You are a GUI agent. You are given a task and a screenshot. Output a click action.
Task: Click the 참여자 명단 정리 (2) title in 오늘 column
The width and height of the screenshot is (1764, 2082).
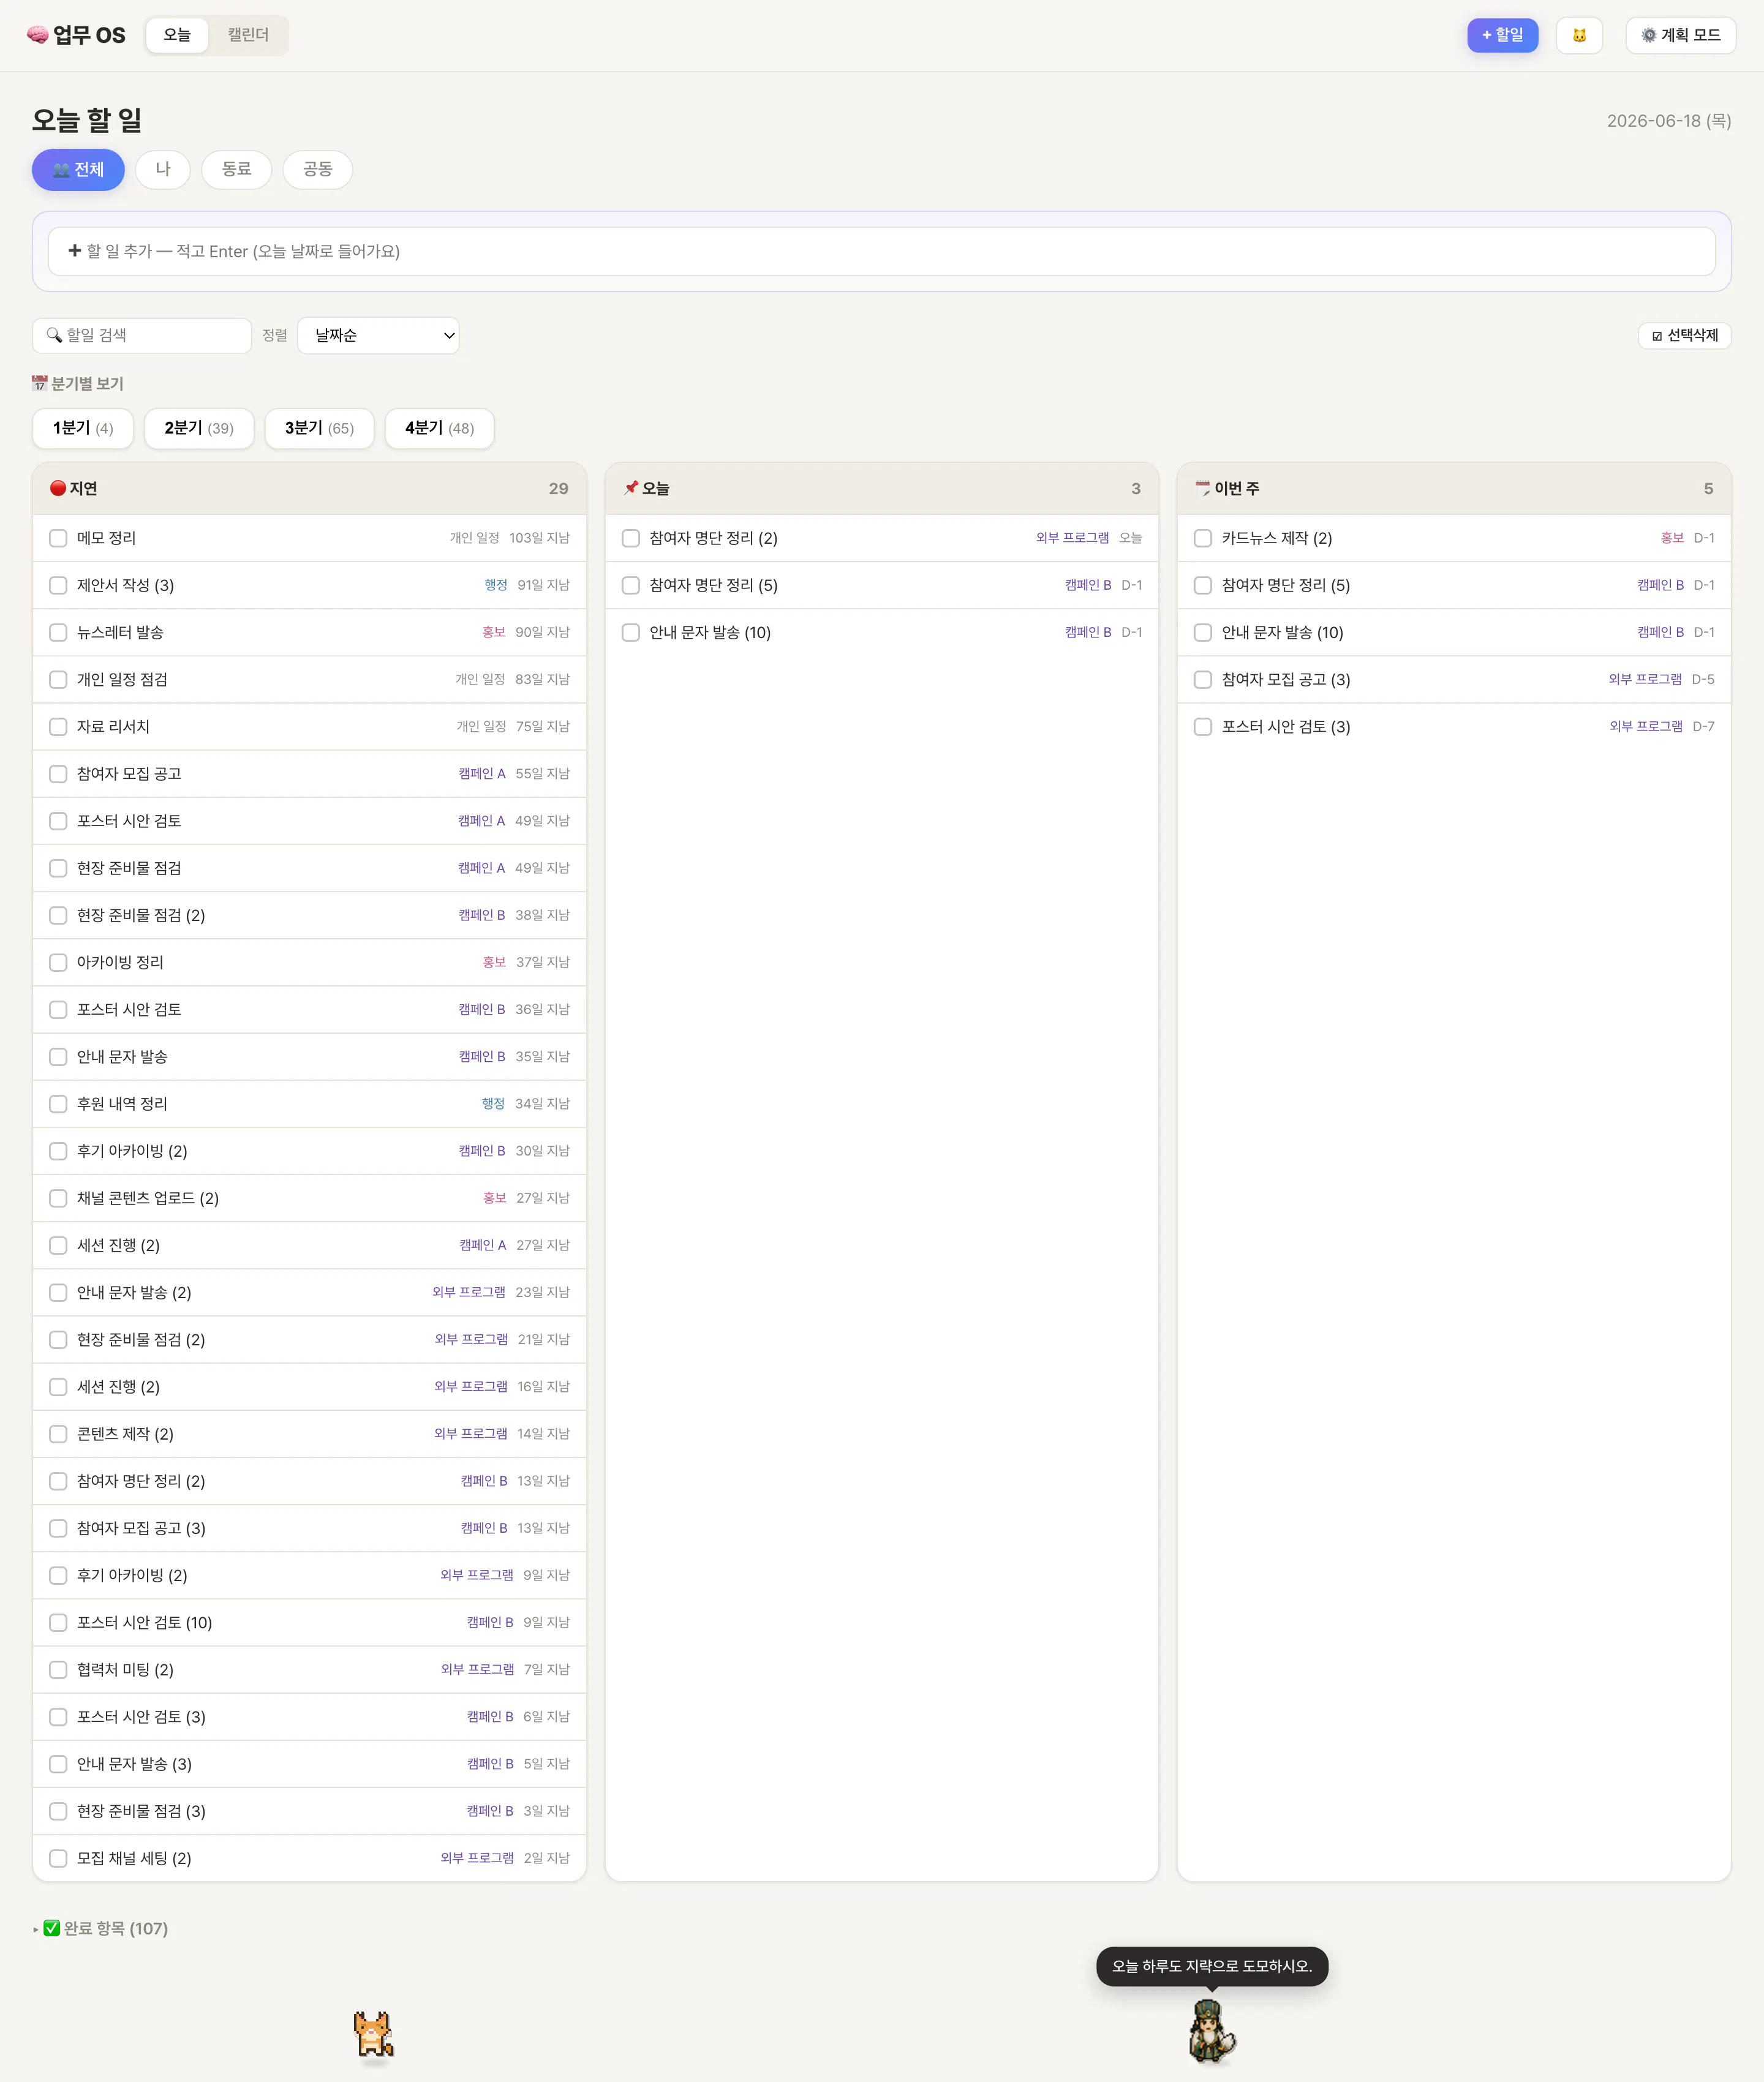[x=713, y=538]
